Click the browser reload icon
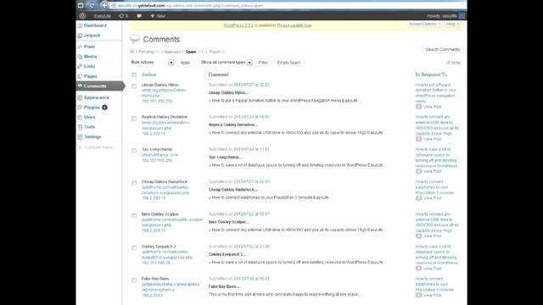Viewport: 543px width, 305px height. [92, 5]
